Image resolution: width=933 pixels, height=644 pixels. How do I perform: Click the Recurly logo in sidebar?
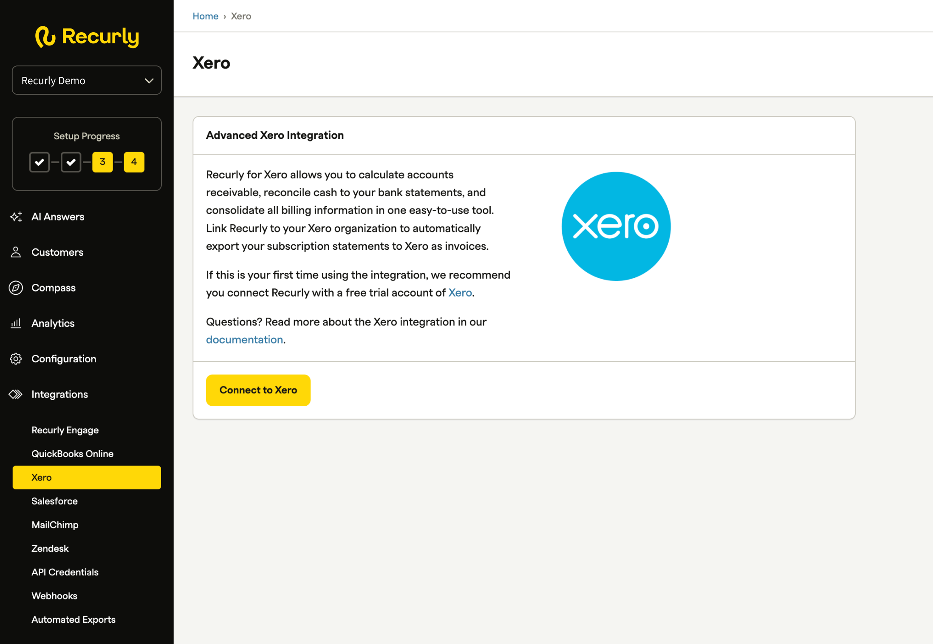click(87, 37)
